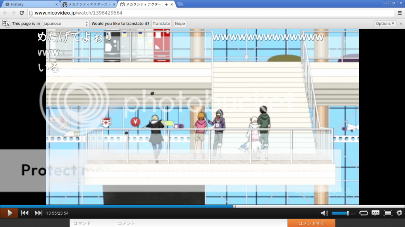Expand the translate bar Options dropdown
Viewport: 405px width, 227px height.
click(x=385, y=24)
